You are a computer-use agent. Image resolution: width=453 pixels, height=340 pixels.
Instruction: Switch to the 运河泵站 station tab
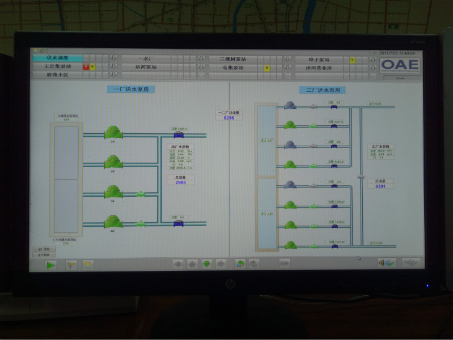[x=146, y=67]
